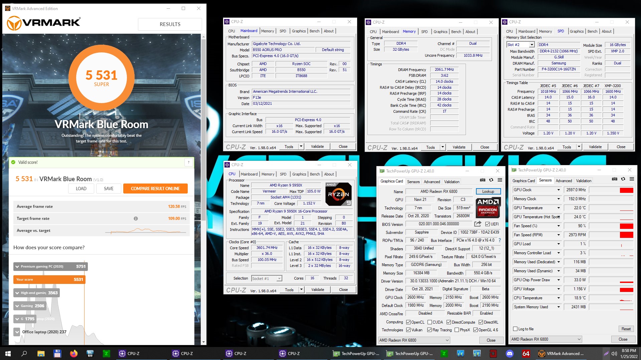Click the BIOS share/export arrow icon in GPU-Z

click(478, 224)
